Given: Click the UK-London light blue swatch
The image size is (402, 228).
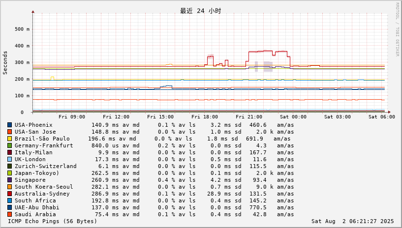Looking at the screenshot, I should tap(9, 159).
